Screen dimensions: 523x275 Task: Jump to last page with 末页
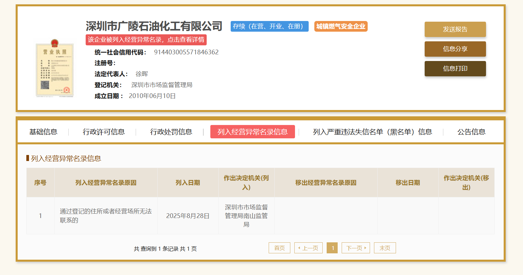[x=385, y=248]
